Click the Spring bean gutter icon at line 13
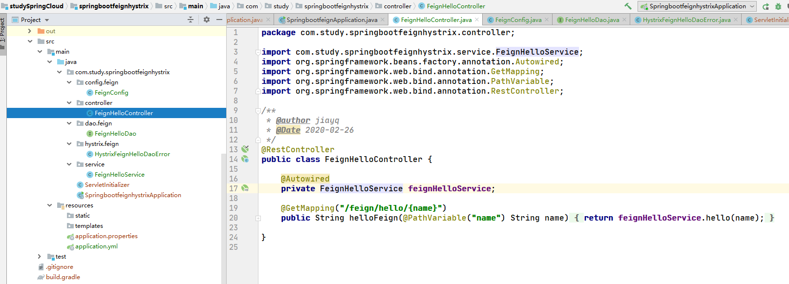Screen dimensions: 789x284 pyautogui.click(x=245, y=149)
